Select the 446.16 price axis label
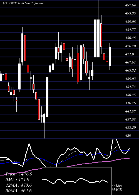 pos(130,103)
